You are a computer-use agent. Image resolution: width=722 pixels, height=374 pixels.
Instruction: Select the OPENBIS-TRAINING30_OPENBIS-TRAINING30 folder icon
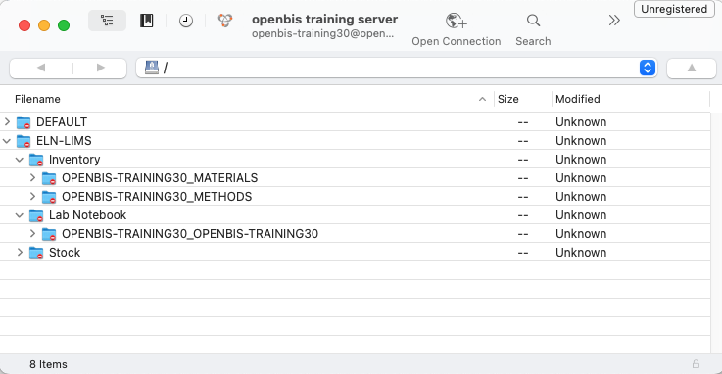tap(49, 234)
